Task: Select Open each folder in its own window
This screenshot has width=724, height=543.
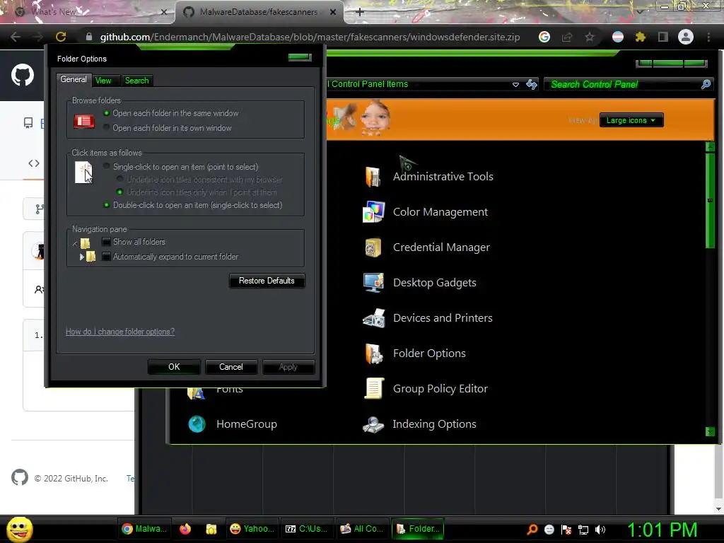Action: click(107, 128)
